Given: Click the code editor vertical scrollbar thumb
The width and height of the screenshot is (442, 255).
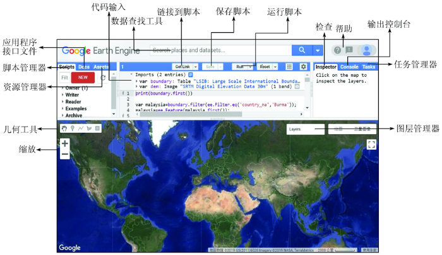Looking at the screenshot, I should (x=308, y=79).
